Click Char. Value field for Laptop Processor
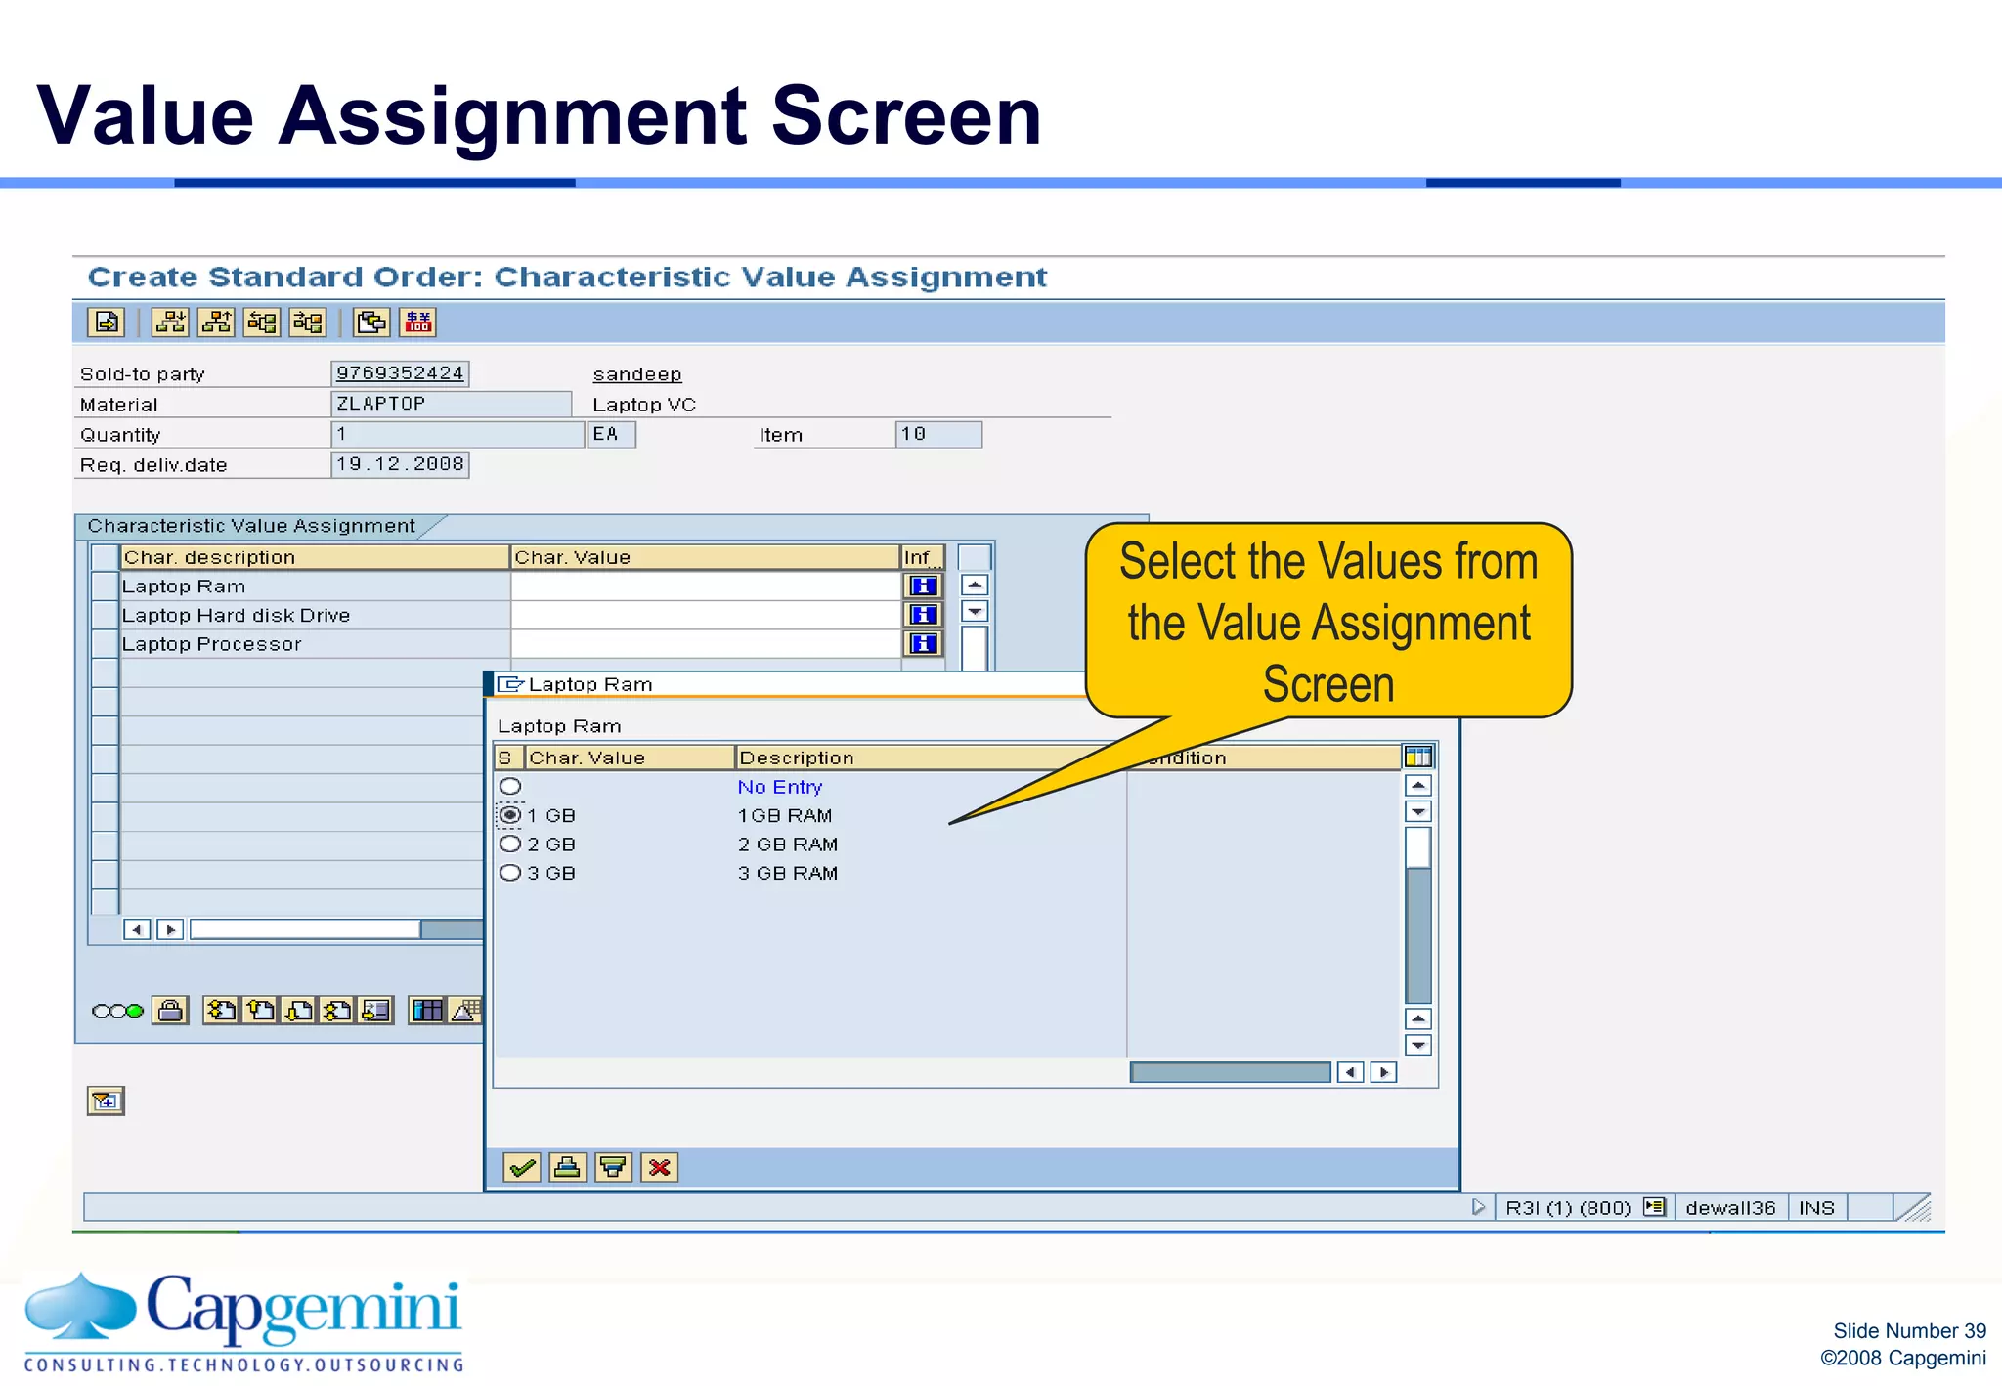This screenshot has width=2002, height=1386. pos(705,644)
